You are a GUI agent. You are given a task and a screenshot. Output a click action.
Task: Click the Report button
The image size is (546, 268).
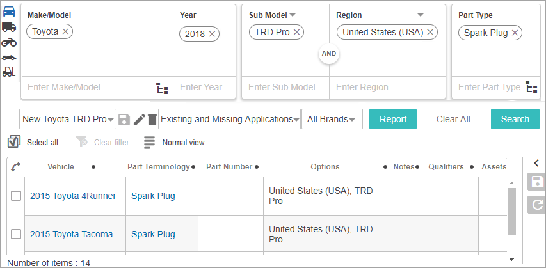click(393, 119)
